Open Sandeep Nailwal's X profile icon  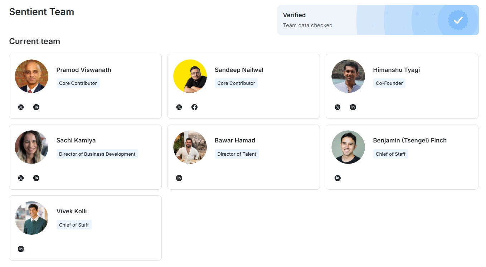pos(179,107)
